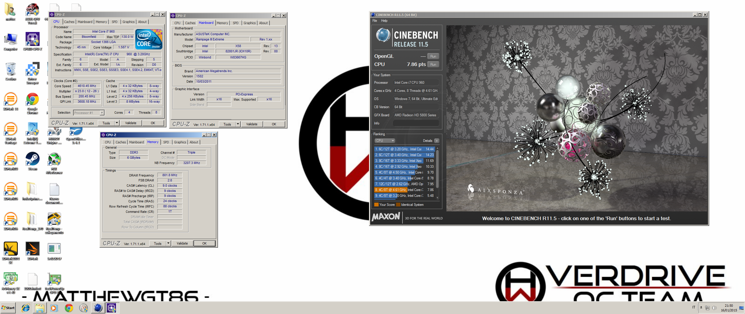Click Validate in the Memory CPU-Z window
This screenshot has width=745, height=314.
(x=182, y=243)
